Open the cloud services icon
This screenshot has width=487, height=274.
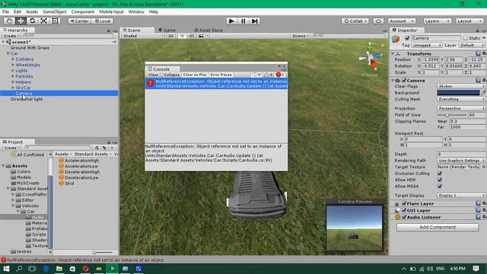378,21
